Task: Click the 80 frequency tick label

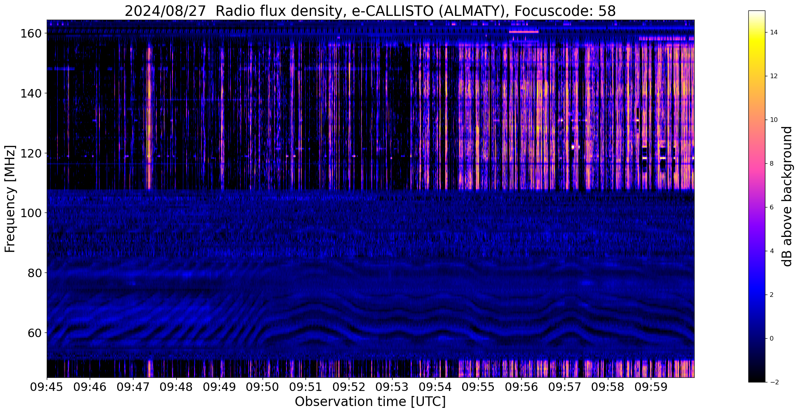Action: 34,273
